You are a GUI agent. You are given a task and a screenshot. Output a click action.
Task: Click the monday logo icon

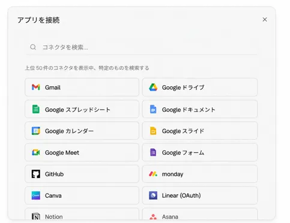[x=153, y=174]
